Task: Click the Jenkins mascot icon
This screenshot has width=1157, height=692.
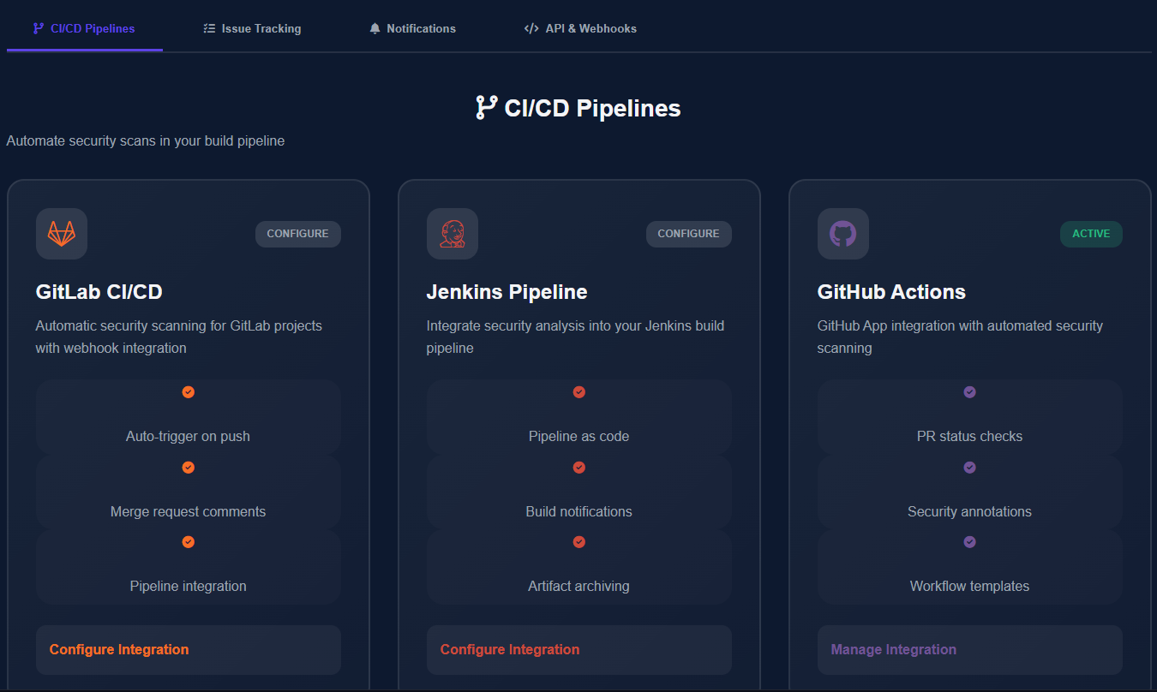Action: 452,233
